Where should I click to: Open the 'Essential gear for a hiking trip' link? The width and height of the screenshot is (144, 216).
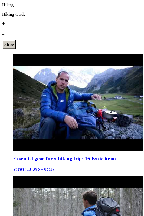click(x=66, y=159)
